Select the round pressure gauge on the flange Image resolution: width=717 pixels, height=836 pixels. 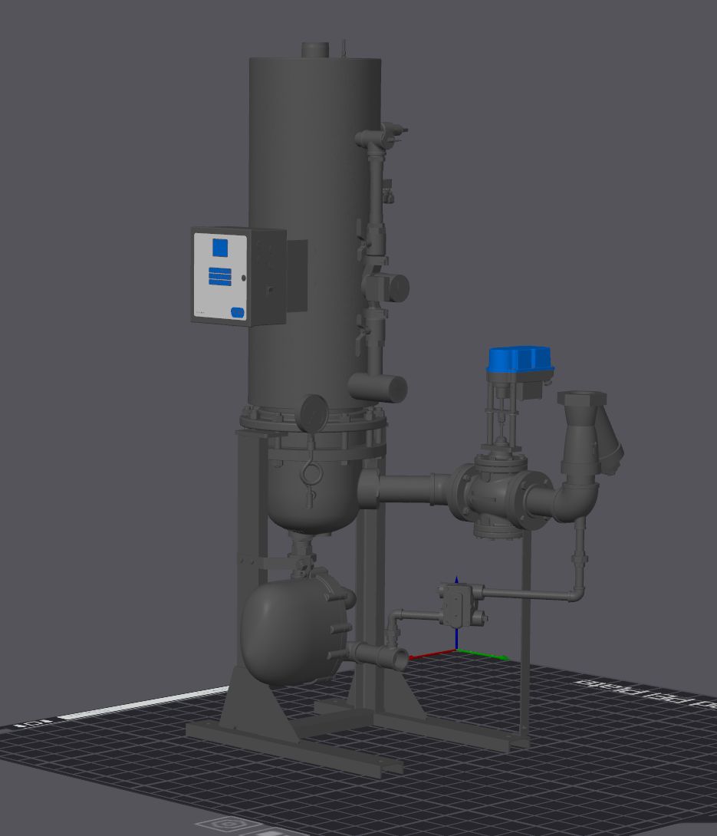[313, 413]
